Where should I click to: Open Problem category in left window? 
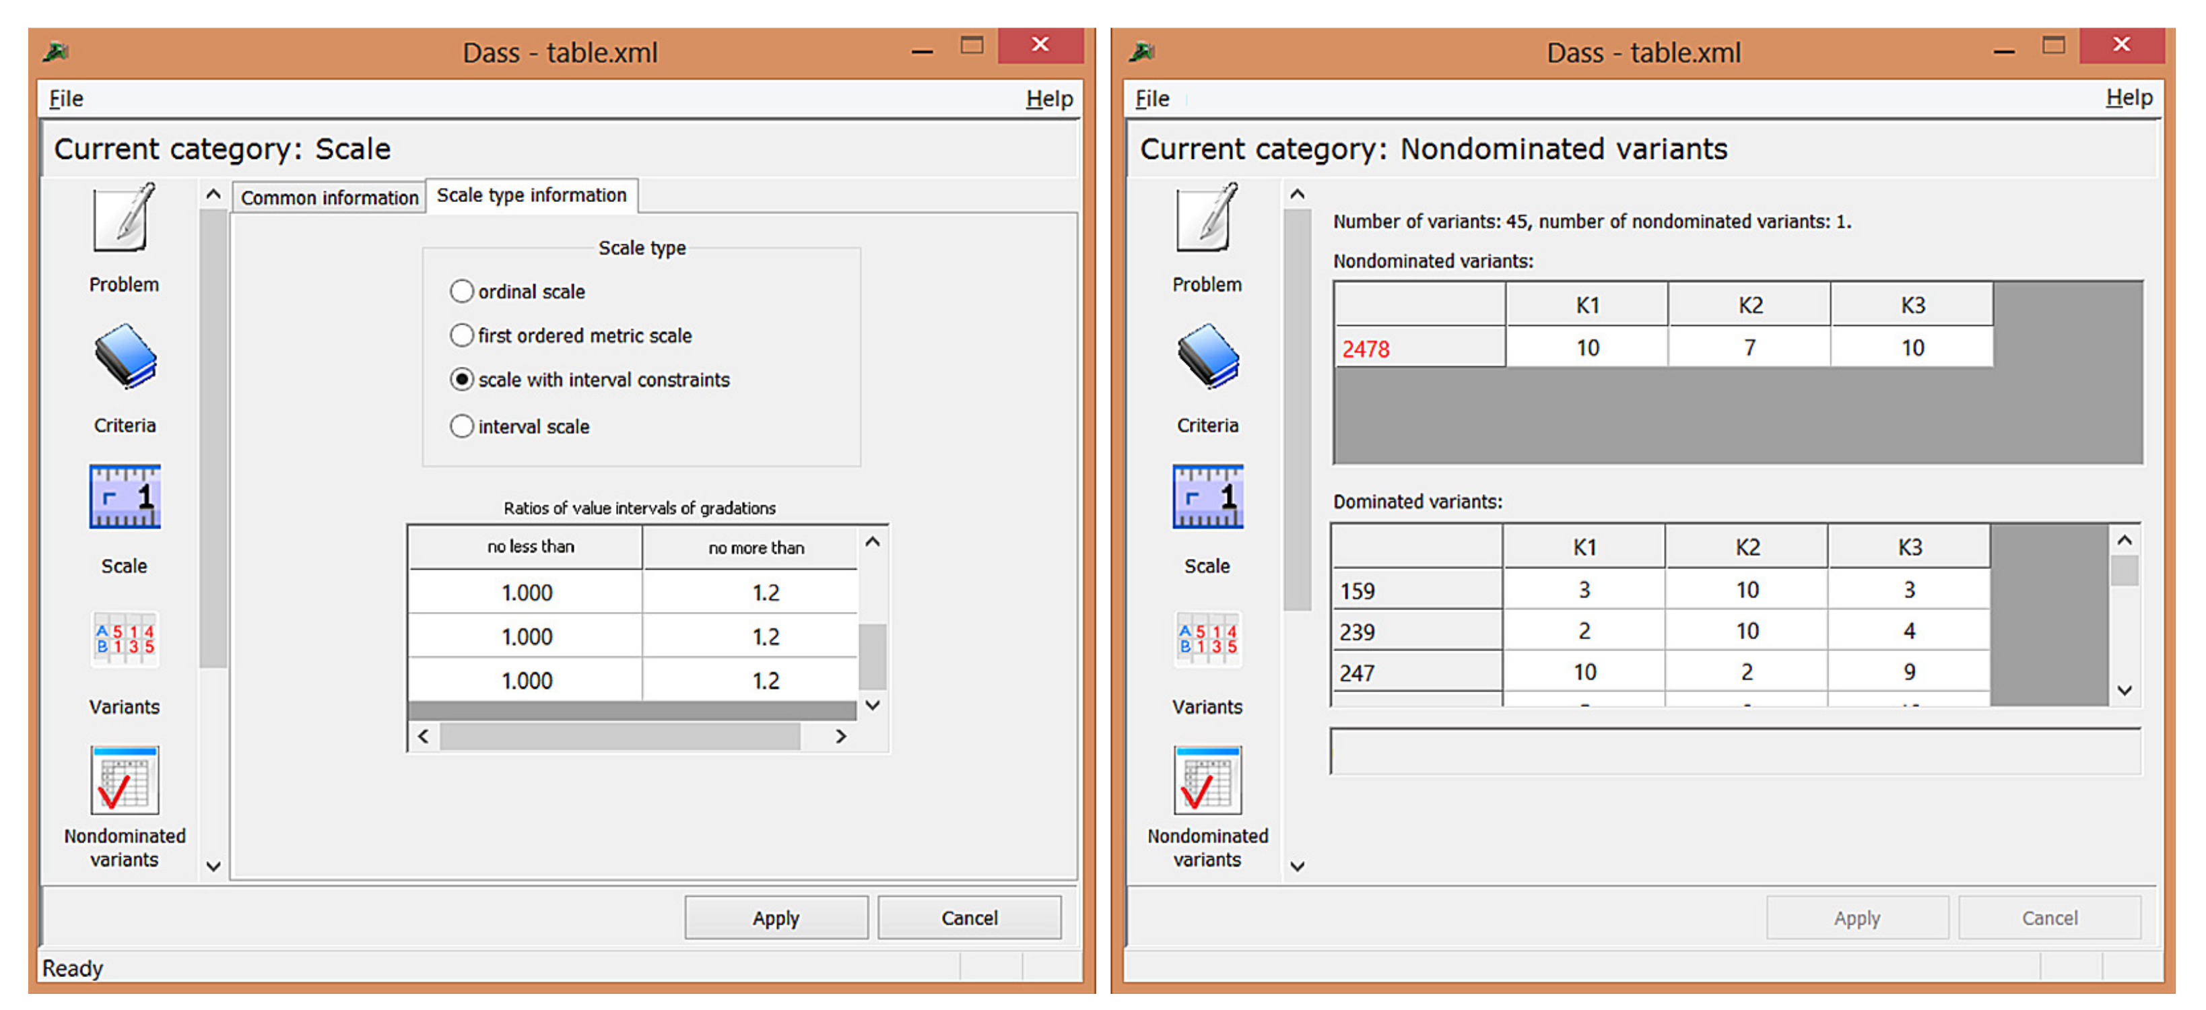pyautogui.click(x=124, y=217)
